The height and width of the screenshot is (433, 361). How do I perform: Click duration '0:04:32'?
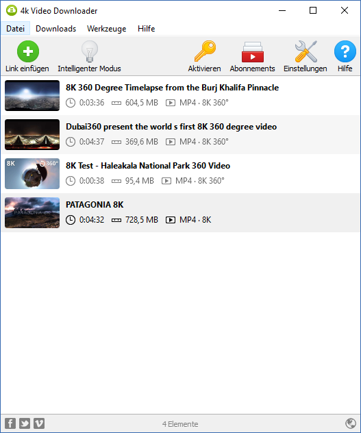[92, 220]
